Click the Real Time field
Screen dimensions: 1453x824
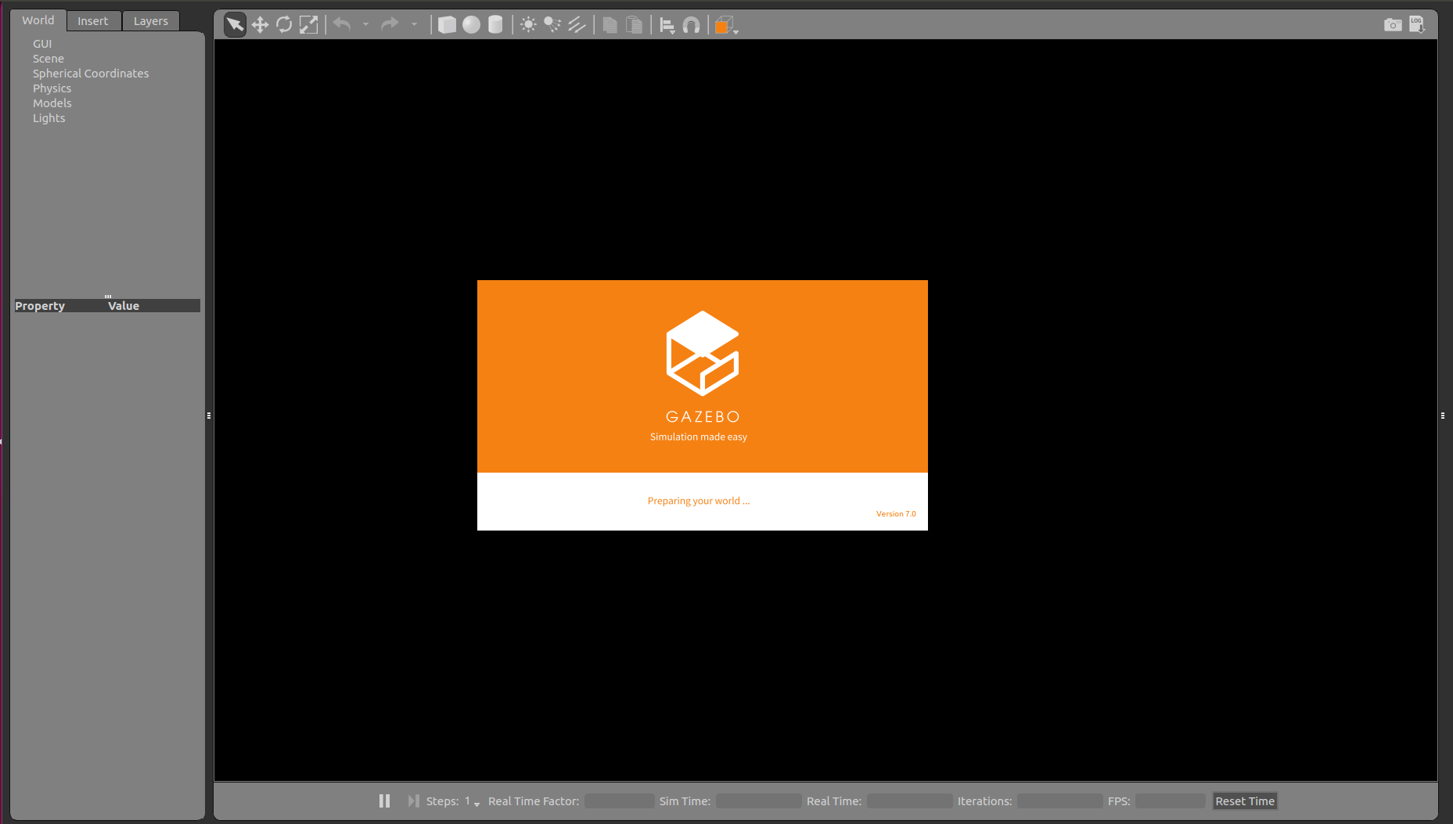910,801
